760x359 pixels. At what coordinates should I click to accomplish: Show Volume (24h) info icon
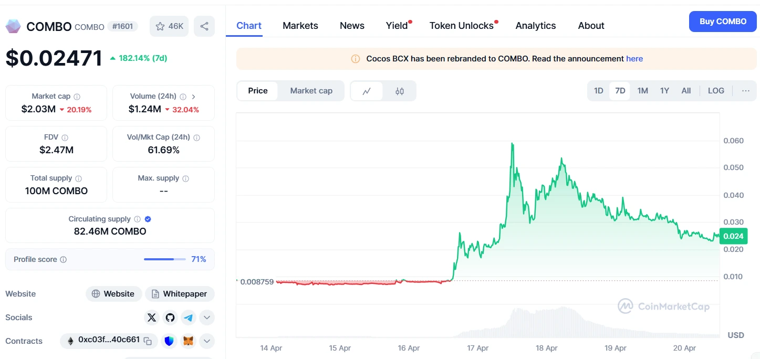tap(183, 97)
